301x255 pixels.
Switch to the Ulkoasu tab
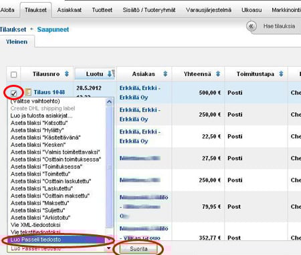pyautogui.click(x=252, y=10)
